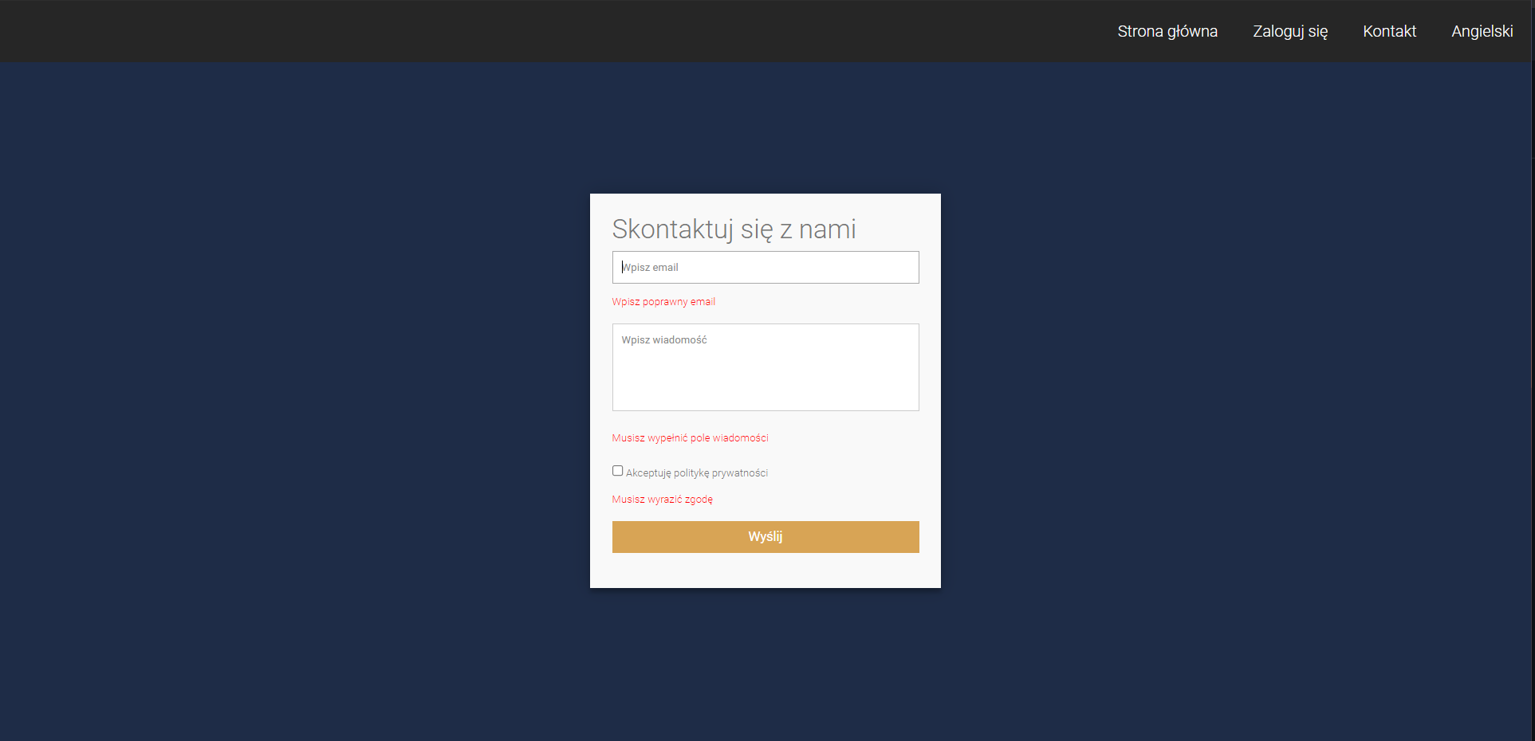Click the Musisz wyrazić zgodę error message
The image size is (1535, 741).
[x=662, y=499]
